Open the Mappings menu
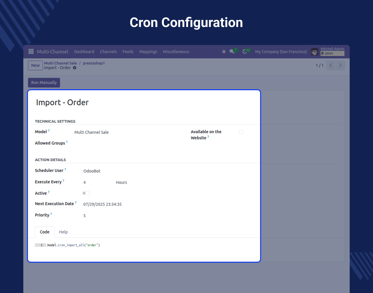 (148, 52)
